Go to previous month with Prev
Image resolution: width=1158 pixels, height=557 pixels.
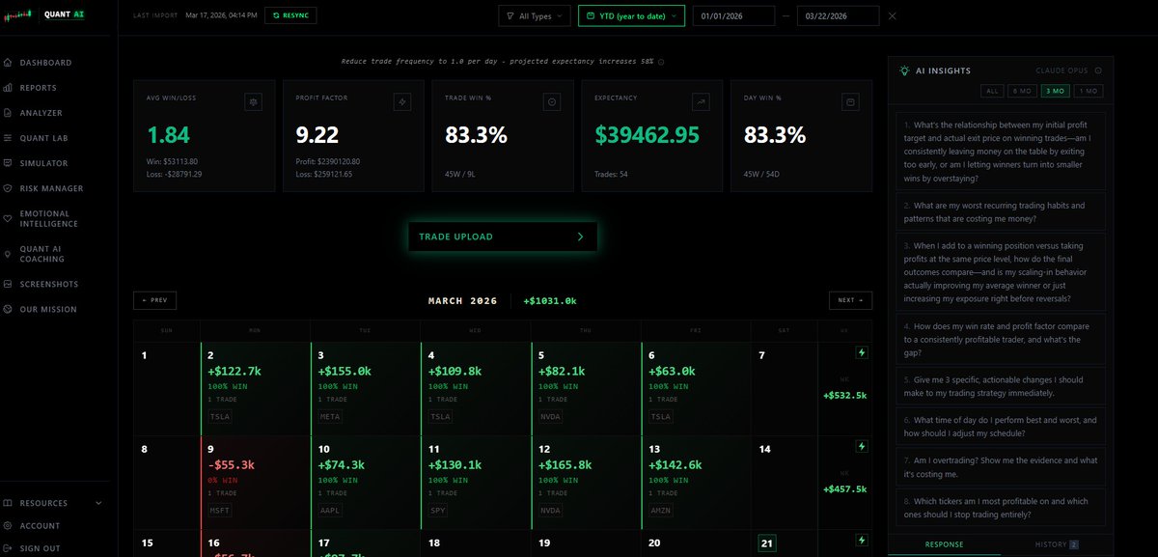(x=154, y=300)
